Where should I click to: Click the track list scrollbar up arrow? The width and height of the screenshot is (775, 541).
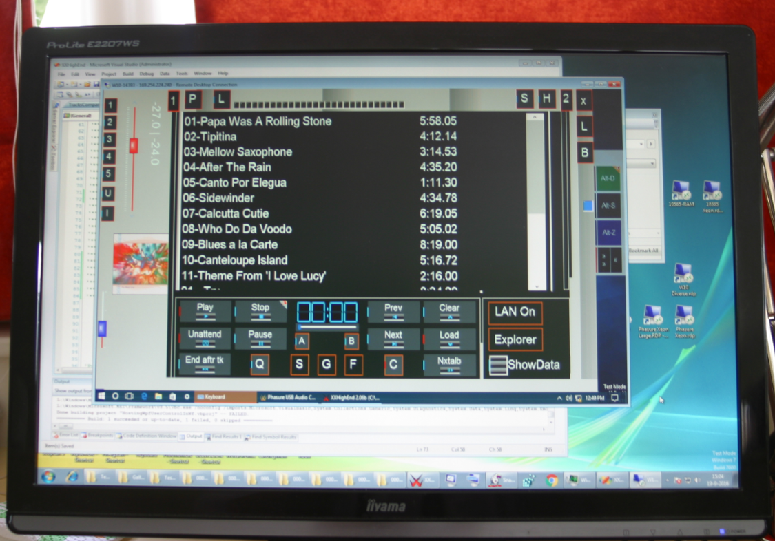[x=535, y=118]
